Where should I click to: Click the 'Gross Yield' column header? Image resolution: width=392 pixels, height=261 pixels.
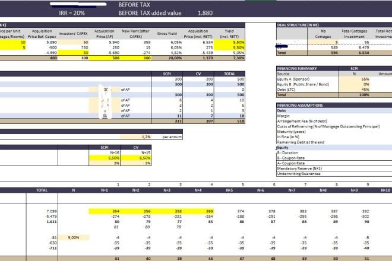click(x=167, y=33)
